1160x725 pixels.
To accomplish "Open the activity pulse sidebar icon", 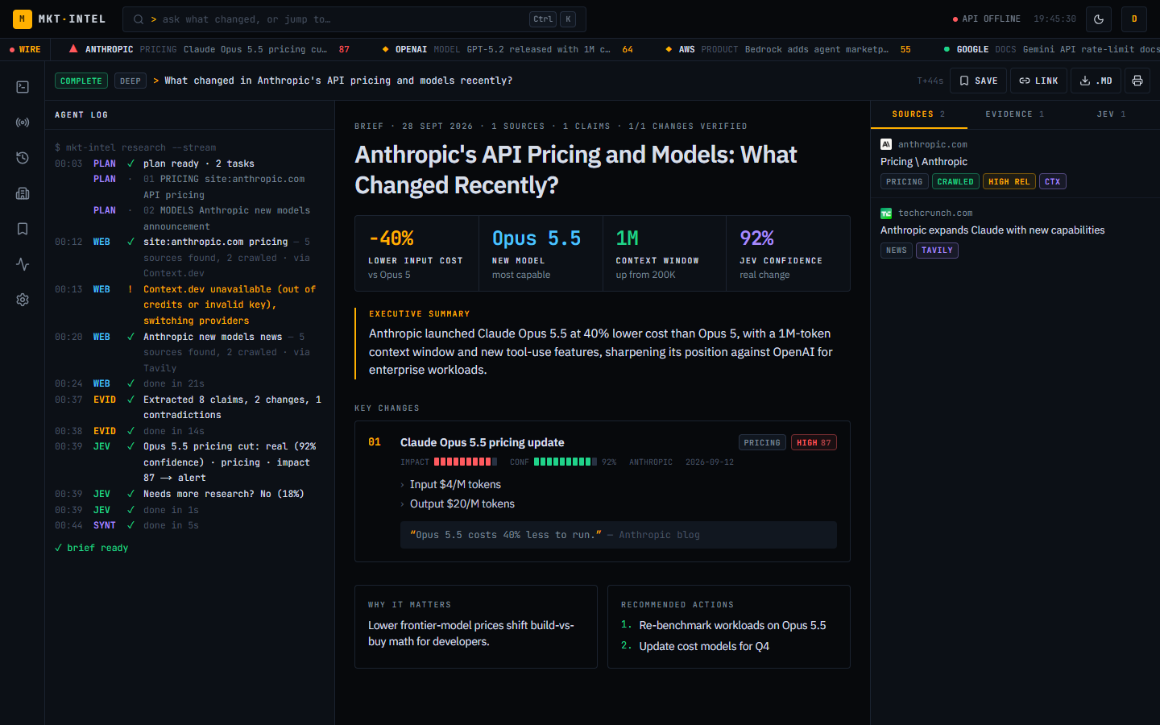I will pyautogui.click(x=23, y=264).
